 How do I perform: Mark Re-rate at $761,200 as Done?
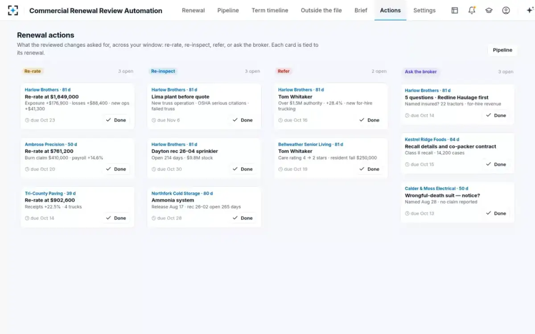(x=115, y=169)
